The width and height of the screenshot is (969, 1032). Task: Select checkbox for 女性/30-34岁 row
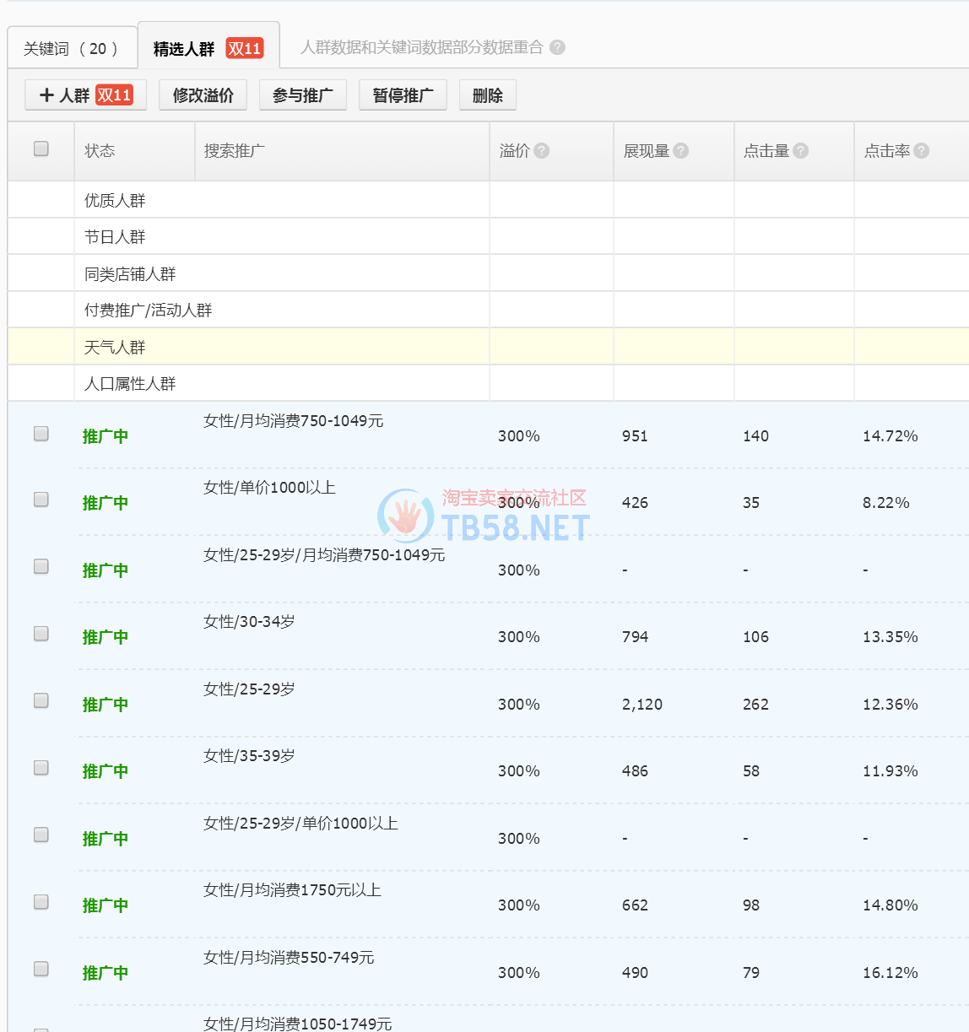41,634
